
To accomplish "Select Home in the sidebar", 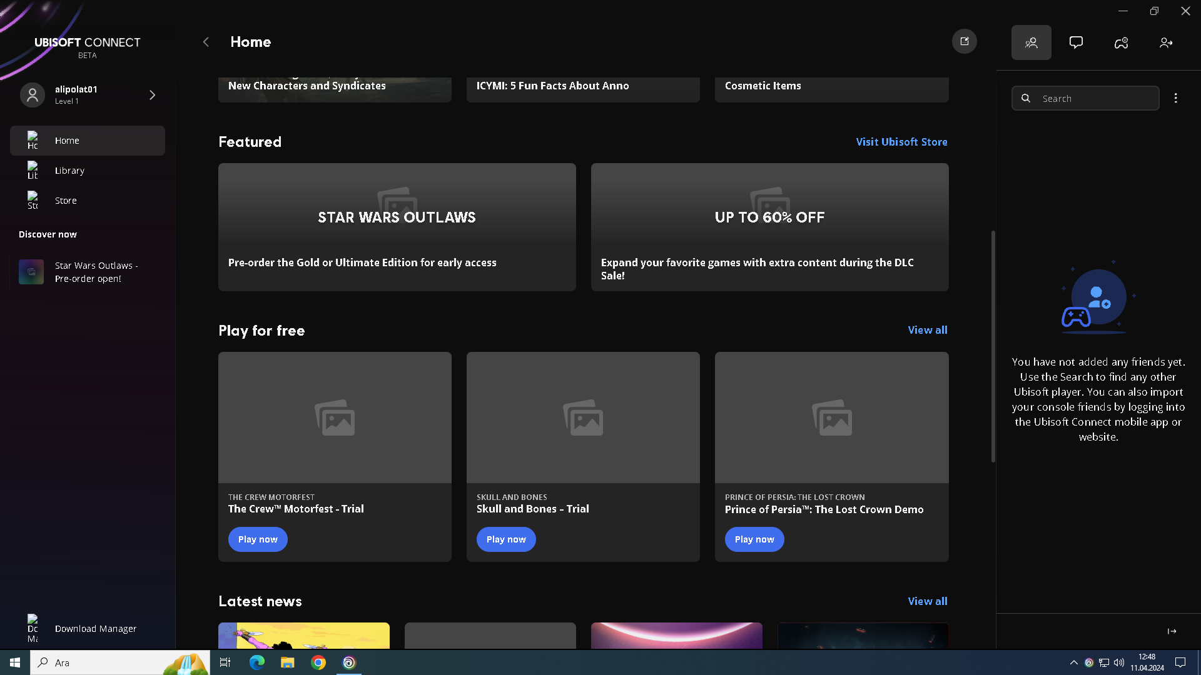I will tap(88, 141).
